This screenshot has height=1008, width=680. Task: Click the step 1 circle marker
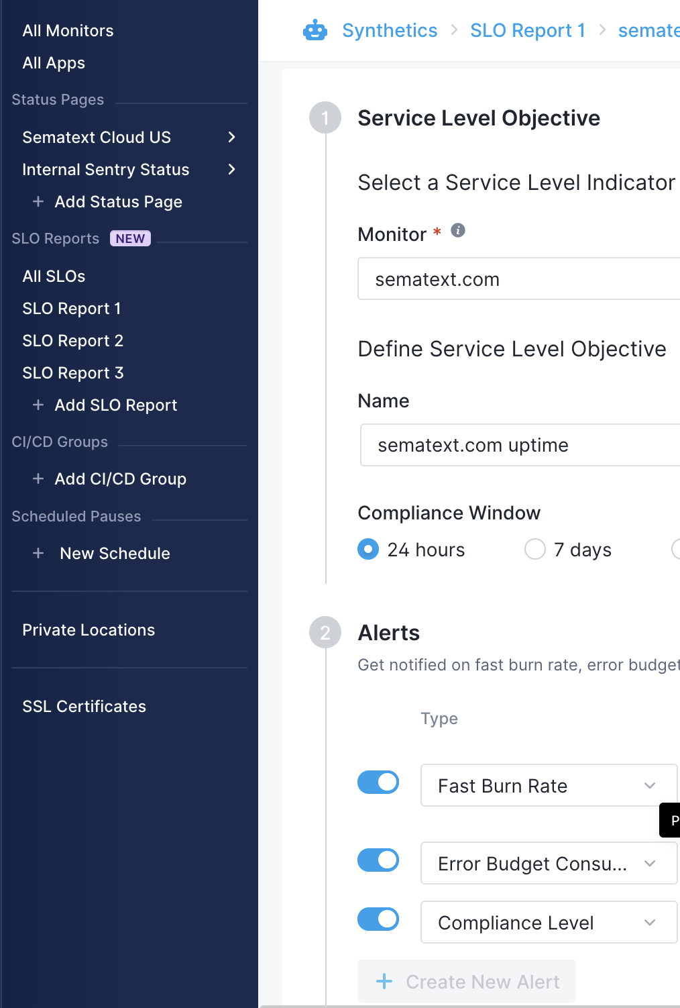pos(325,118)
